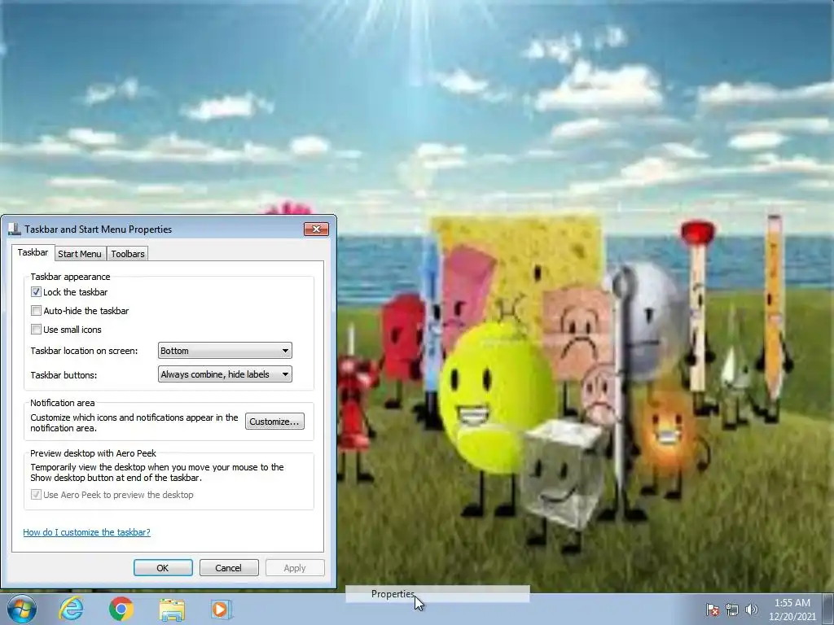Click the dialog's title bar taskbar icon

tap(15, 229)
